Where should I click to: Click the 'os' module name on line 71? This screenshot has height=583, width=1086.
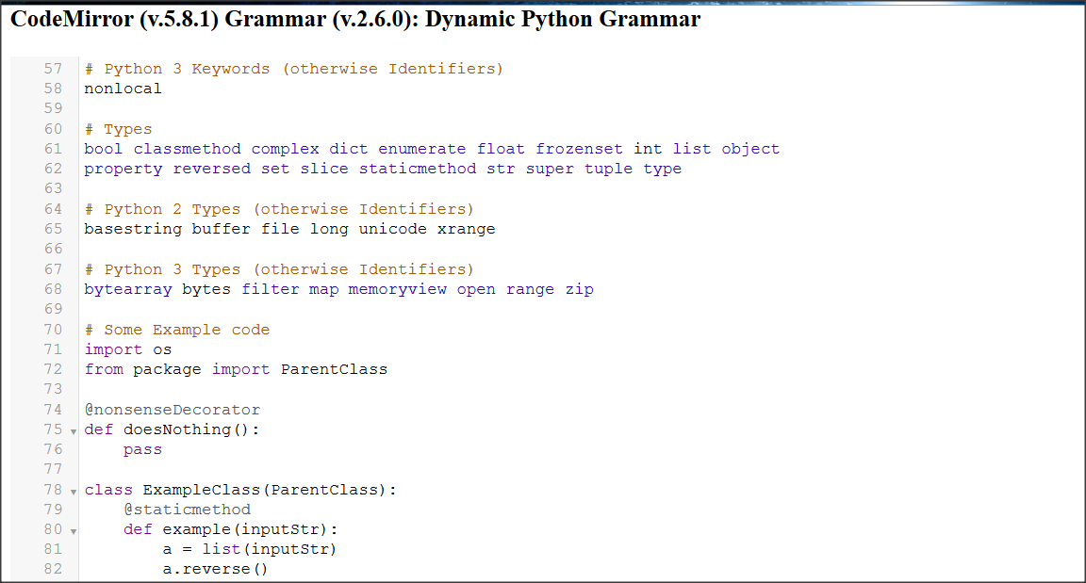pyautogui.click(x=163, y=350)
